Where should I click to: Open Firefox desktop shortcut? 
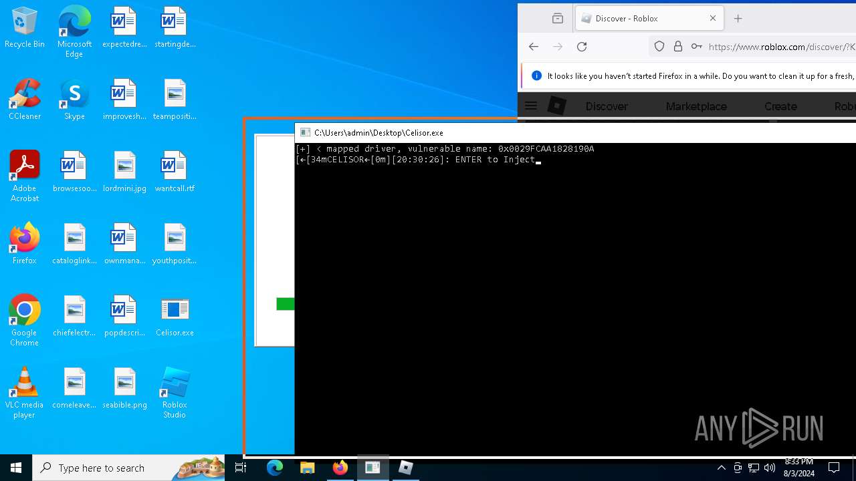click(25, 245)
